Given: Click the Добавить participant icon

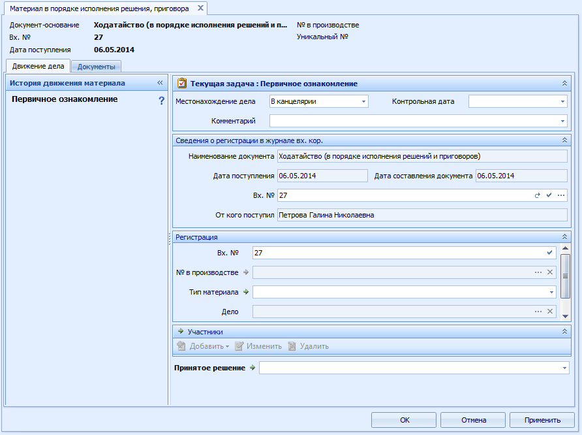Looking at the screenshot, I should (181, 346).
